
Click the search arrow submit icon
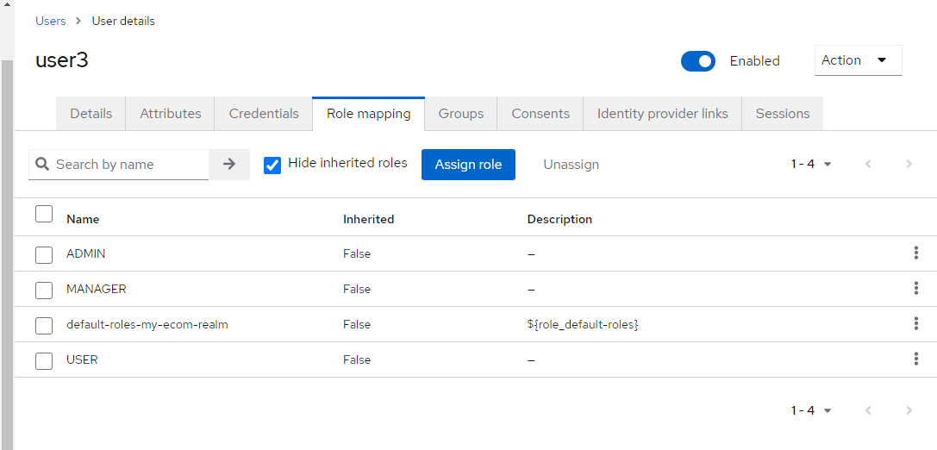pos(229,164)
